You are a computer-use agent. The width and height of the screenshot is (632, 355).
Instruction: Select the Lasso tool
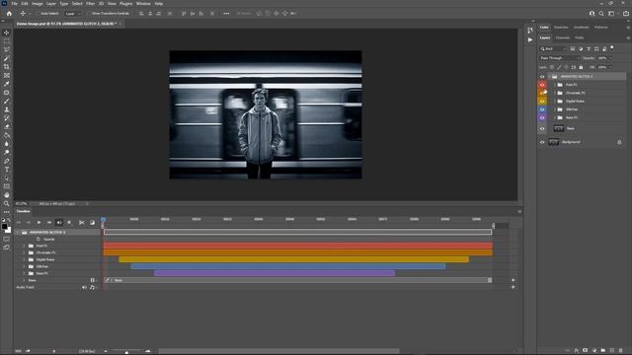click(7, 49)
